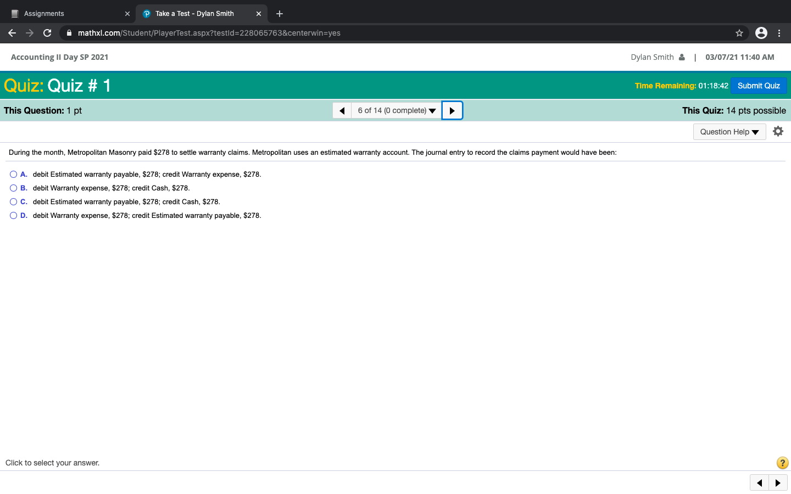Open the '6 of 14' question selector dropdown

tap(396, 110)
